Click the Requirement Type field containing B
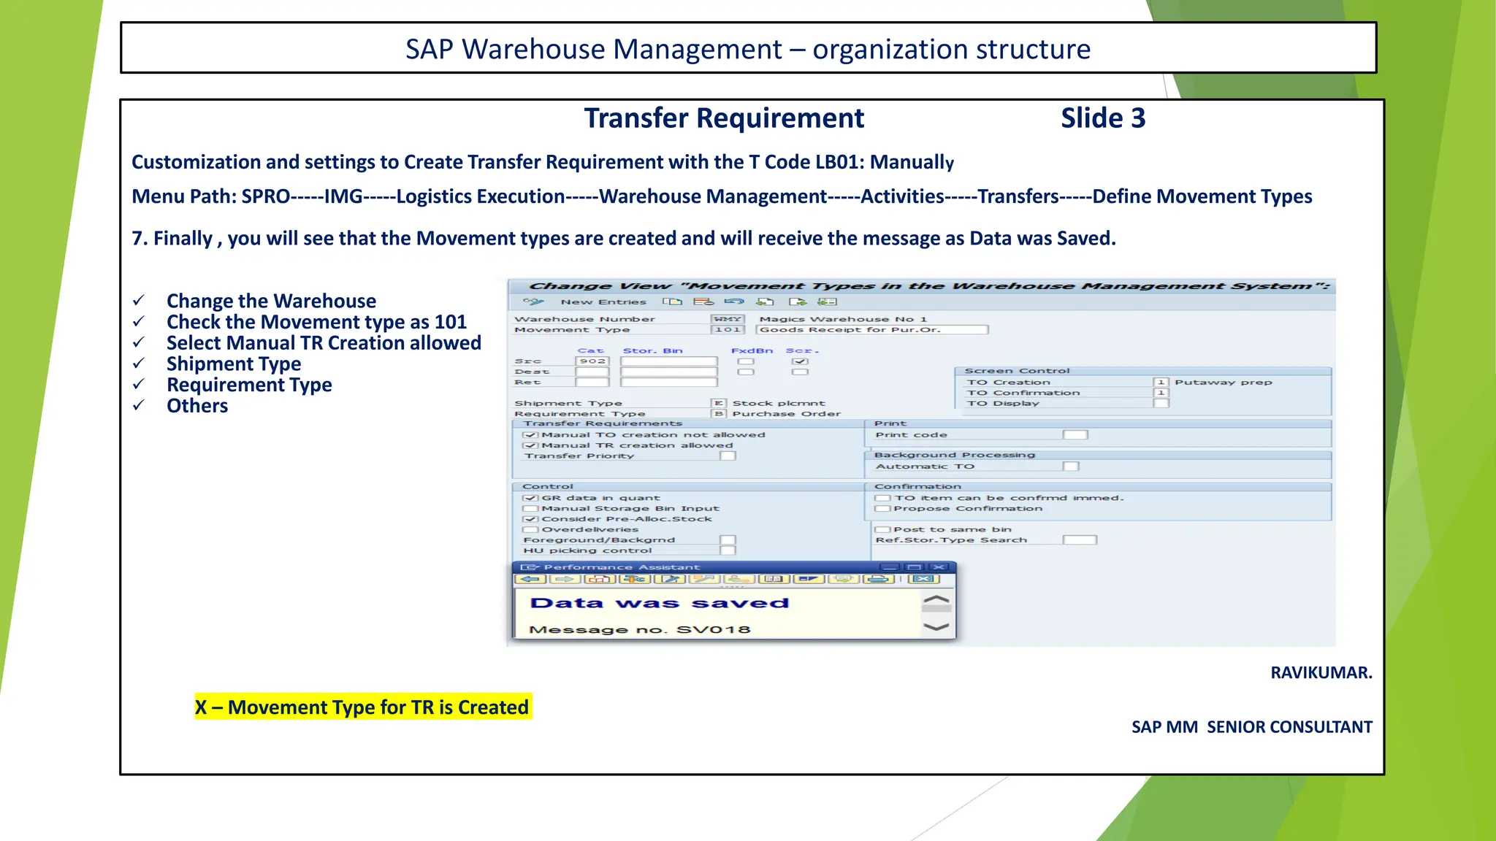The width and height of the screenshot is (1496, 841). [718, 414]
